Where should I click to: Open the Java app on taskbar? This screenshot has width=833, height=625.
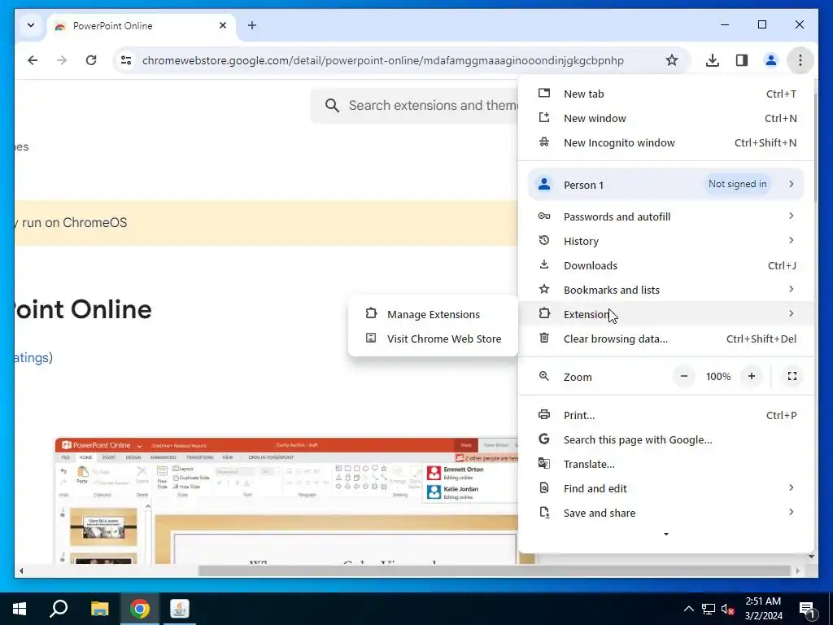pyautogui.click(x=180, y=609)
